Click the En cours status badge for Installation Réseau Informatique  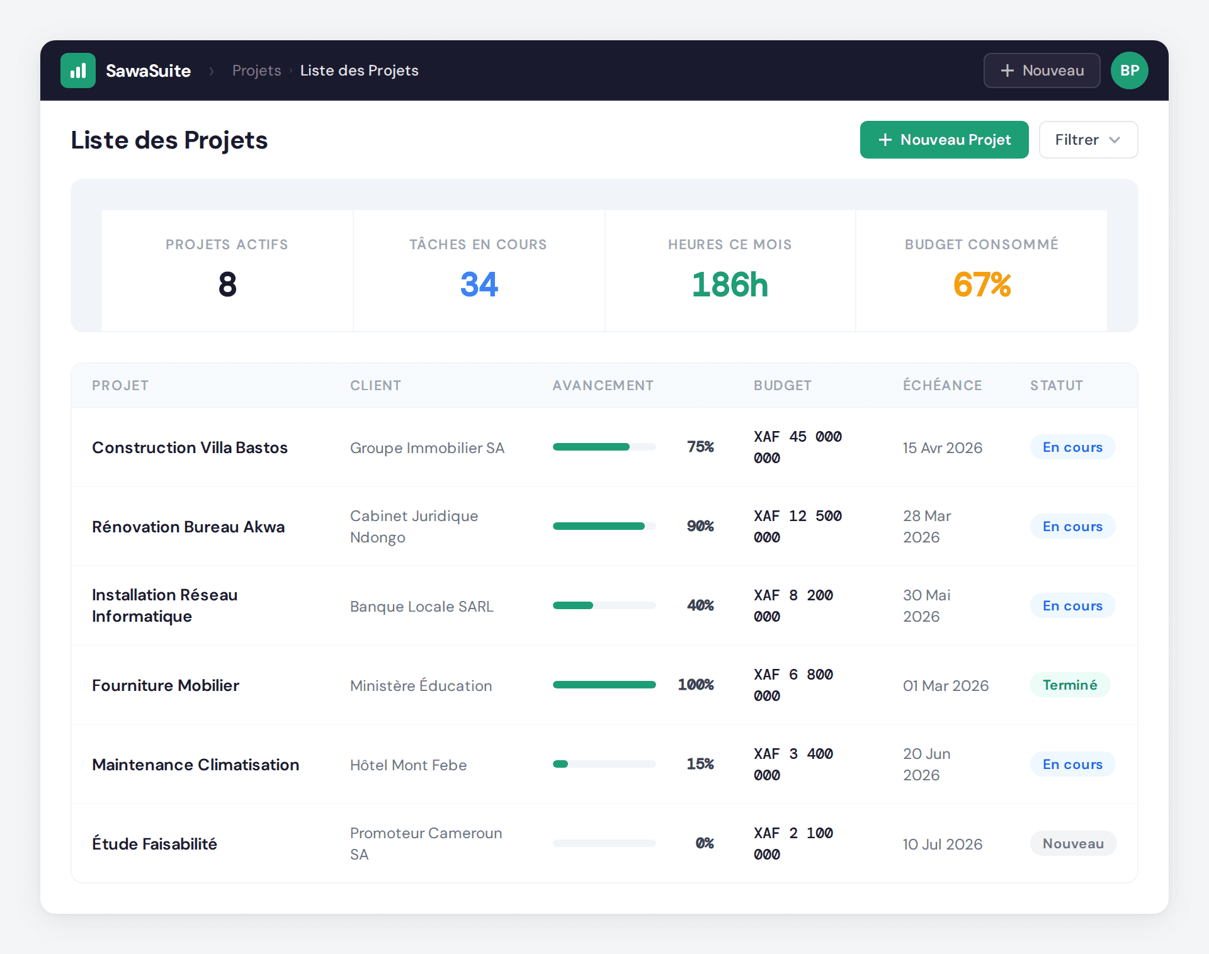(x=1072, y=605)
